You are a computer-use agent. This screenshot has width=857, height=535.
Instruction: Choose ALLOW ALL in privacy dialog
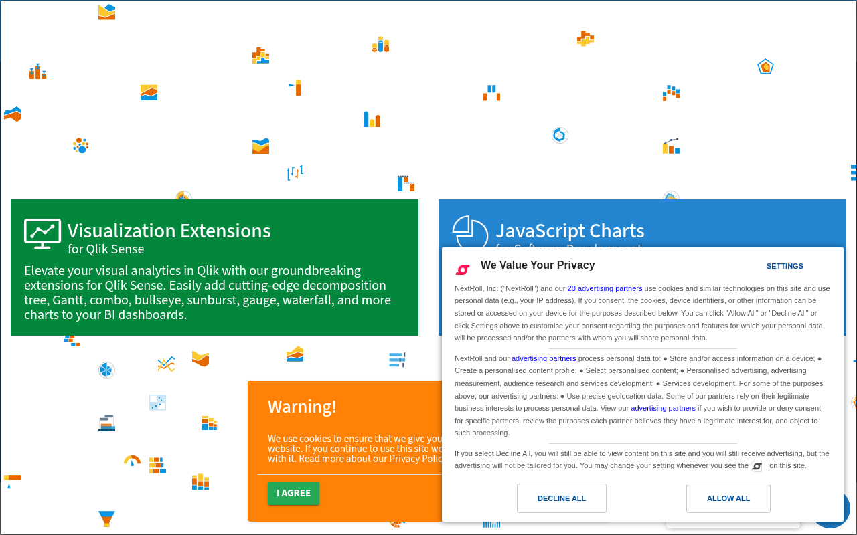(728, 498)
